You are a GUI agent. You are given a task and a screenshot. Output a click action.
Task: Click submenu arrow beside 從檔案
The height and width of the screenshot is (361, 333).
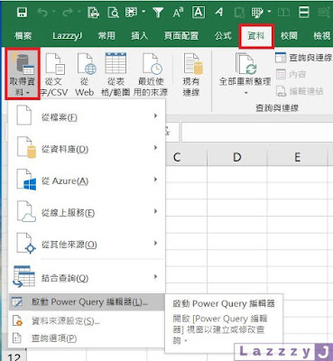(155, 116)
